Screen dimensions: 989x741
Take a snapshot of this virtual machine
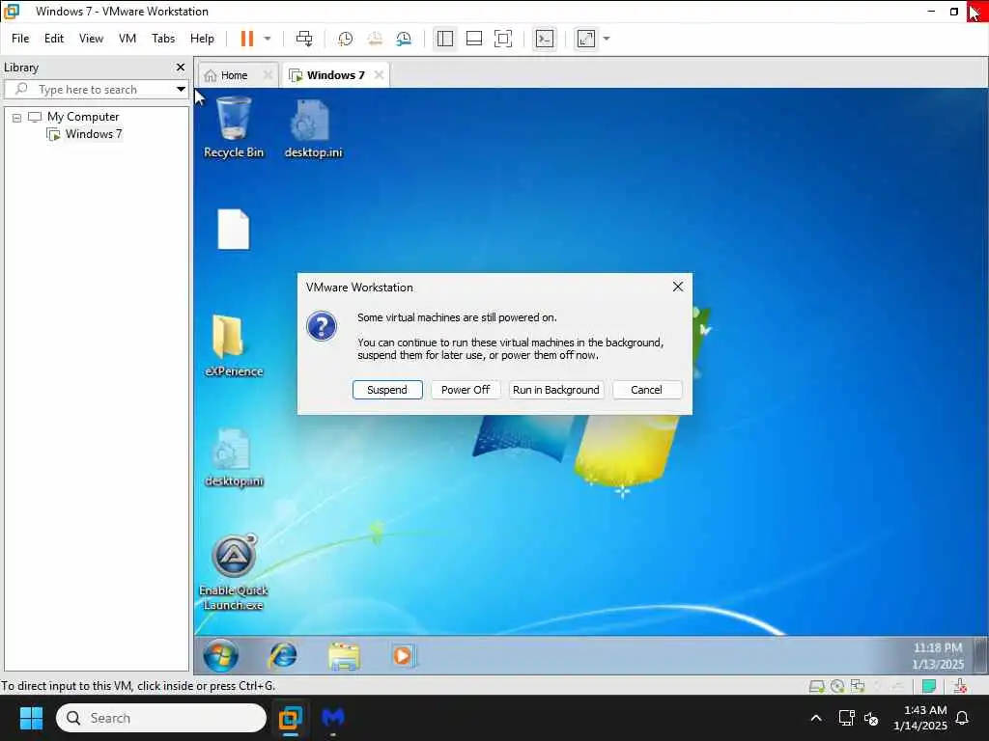tap(345, 39)
